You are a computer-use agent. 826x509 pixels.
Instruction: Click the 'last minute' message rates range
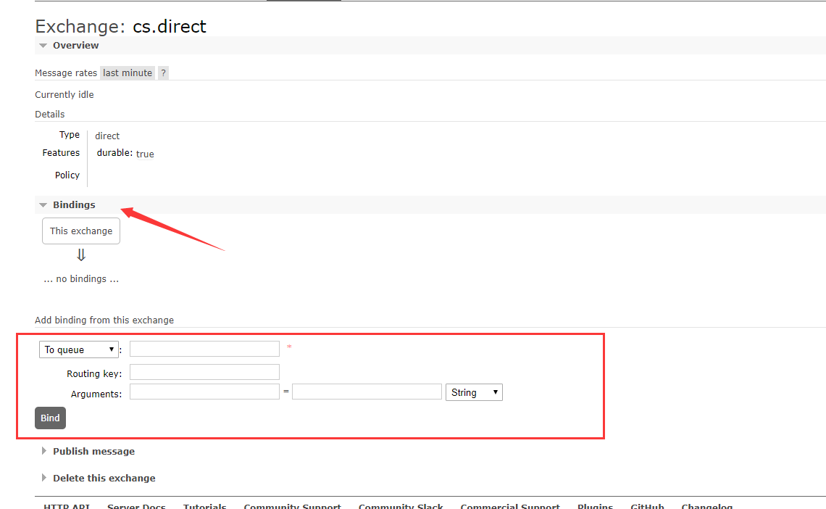coord(128,73)
